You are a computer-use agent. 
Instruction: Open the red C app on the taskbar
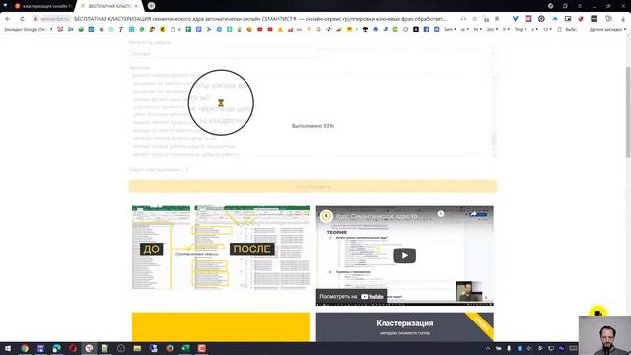pyautogui.click(x=201, y=348)
